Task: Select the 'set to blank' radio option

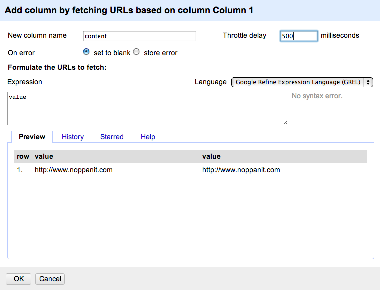Action: (86, 52)
